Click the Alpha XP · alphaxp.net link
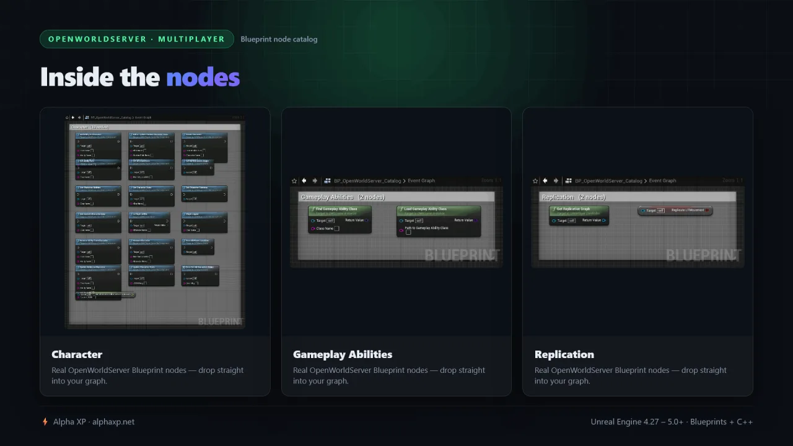793x446 pixels. point(94,422)
